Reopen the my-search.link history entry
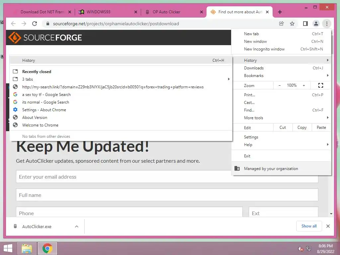This screenshot has width=340, height=255. [x=121, y=87]
